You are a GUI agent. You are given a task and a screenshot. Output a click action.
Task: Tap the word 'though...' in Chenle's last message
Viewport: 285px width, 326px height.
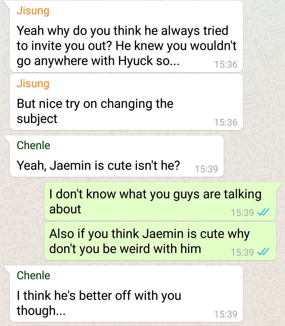[41, 311]
